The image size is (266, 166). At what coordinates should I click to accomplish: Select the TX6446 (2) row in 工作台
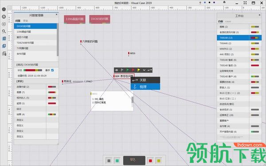click(239, 43)
